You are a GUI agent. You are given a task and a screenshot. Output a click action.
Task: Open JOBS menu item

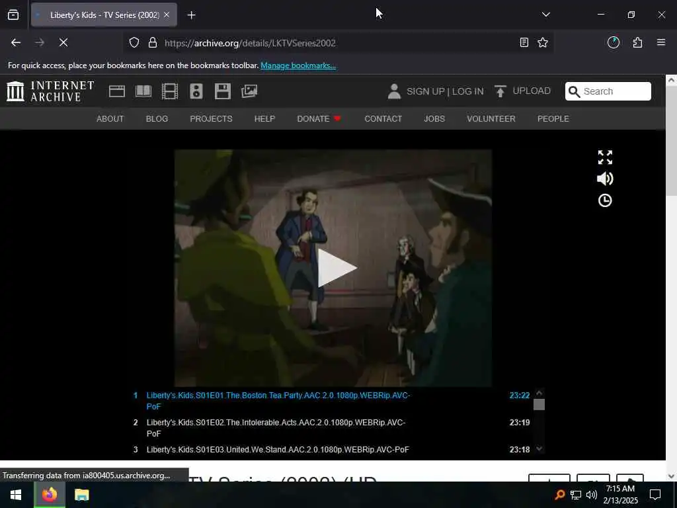click(x=434, y=119)
